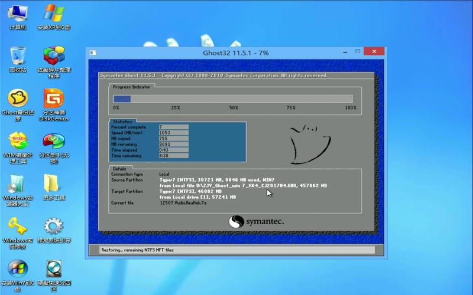Image resolution: width=473 pixels, height=295 pixels.
Task: Close the Ghost32 window
Action: tap(373, 53)
